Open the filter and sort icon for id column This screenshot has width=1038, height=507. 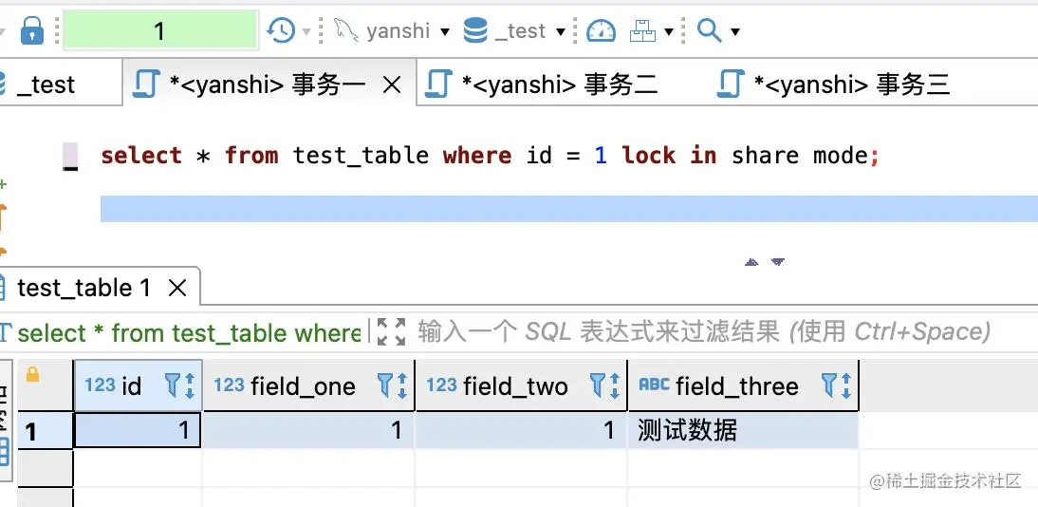179,385
